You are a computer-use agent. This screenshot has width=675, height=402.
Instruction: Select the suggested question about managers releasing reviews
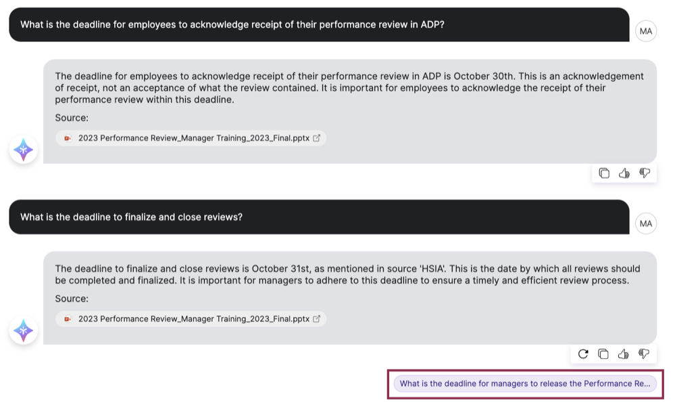(x=524, y=384)
